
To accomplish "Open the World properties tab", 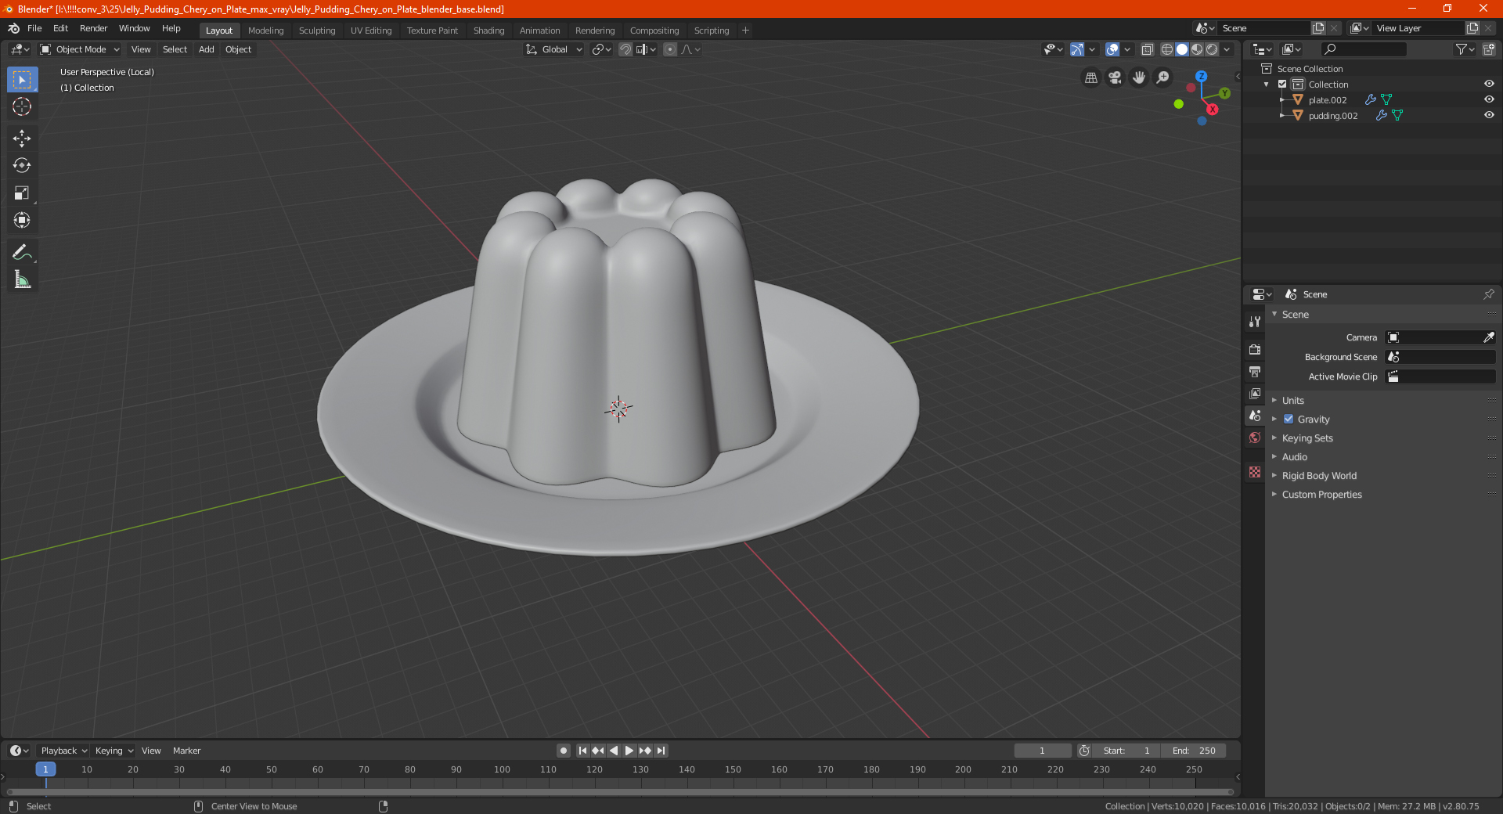I will (1255, 438).
